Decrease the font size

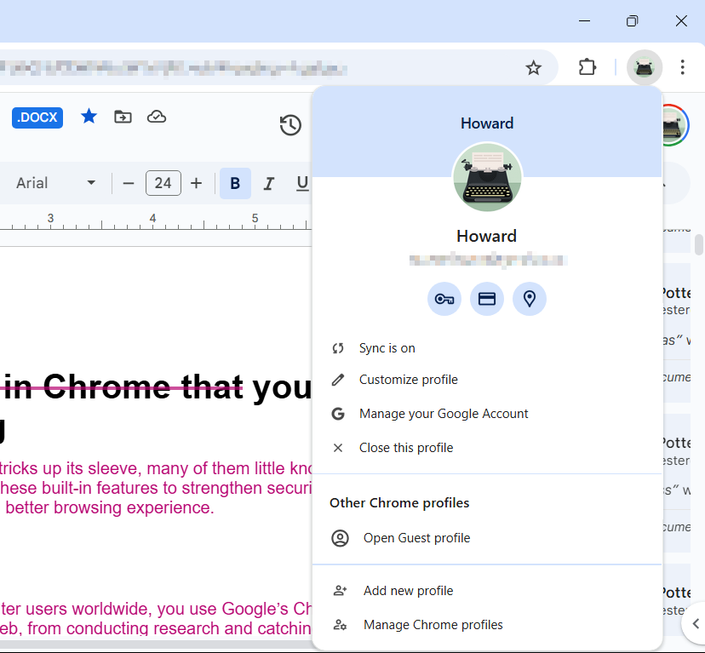point(128,183)
